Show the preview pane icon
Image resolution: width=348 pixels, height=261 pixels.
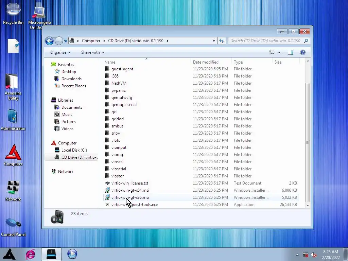tap(291, 52)
